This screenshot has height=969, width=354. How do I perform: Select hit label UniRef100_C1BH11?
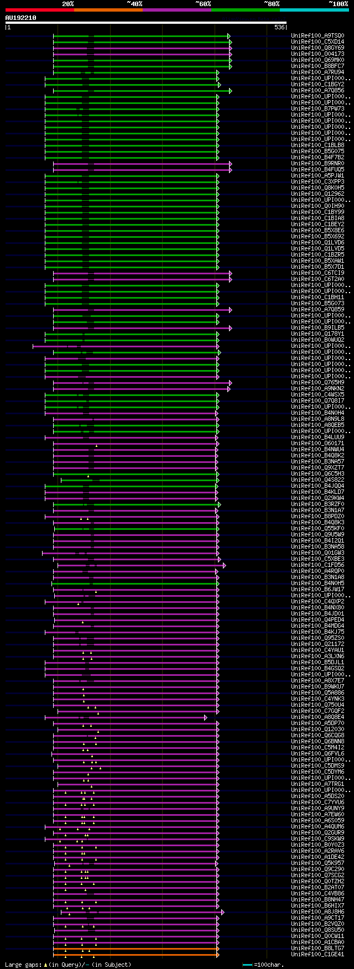(x=317, y=298)
